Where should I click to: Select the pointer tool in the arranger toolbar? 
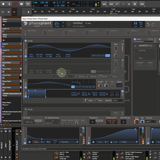28,12
